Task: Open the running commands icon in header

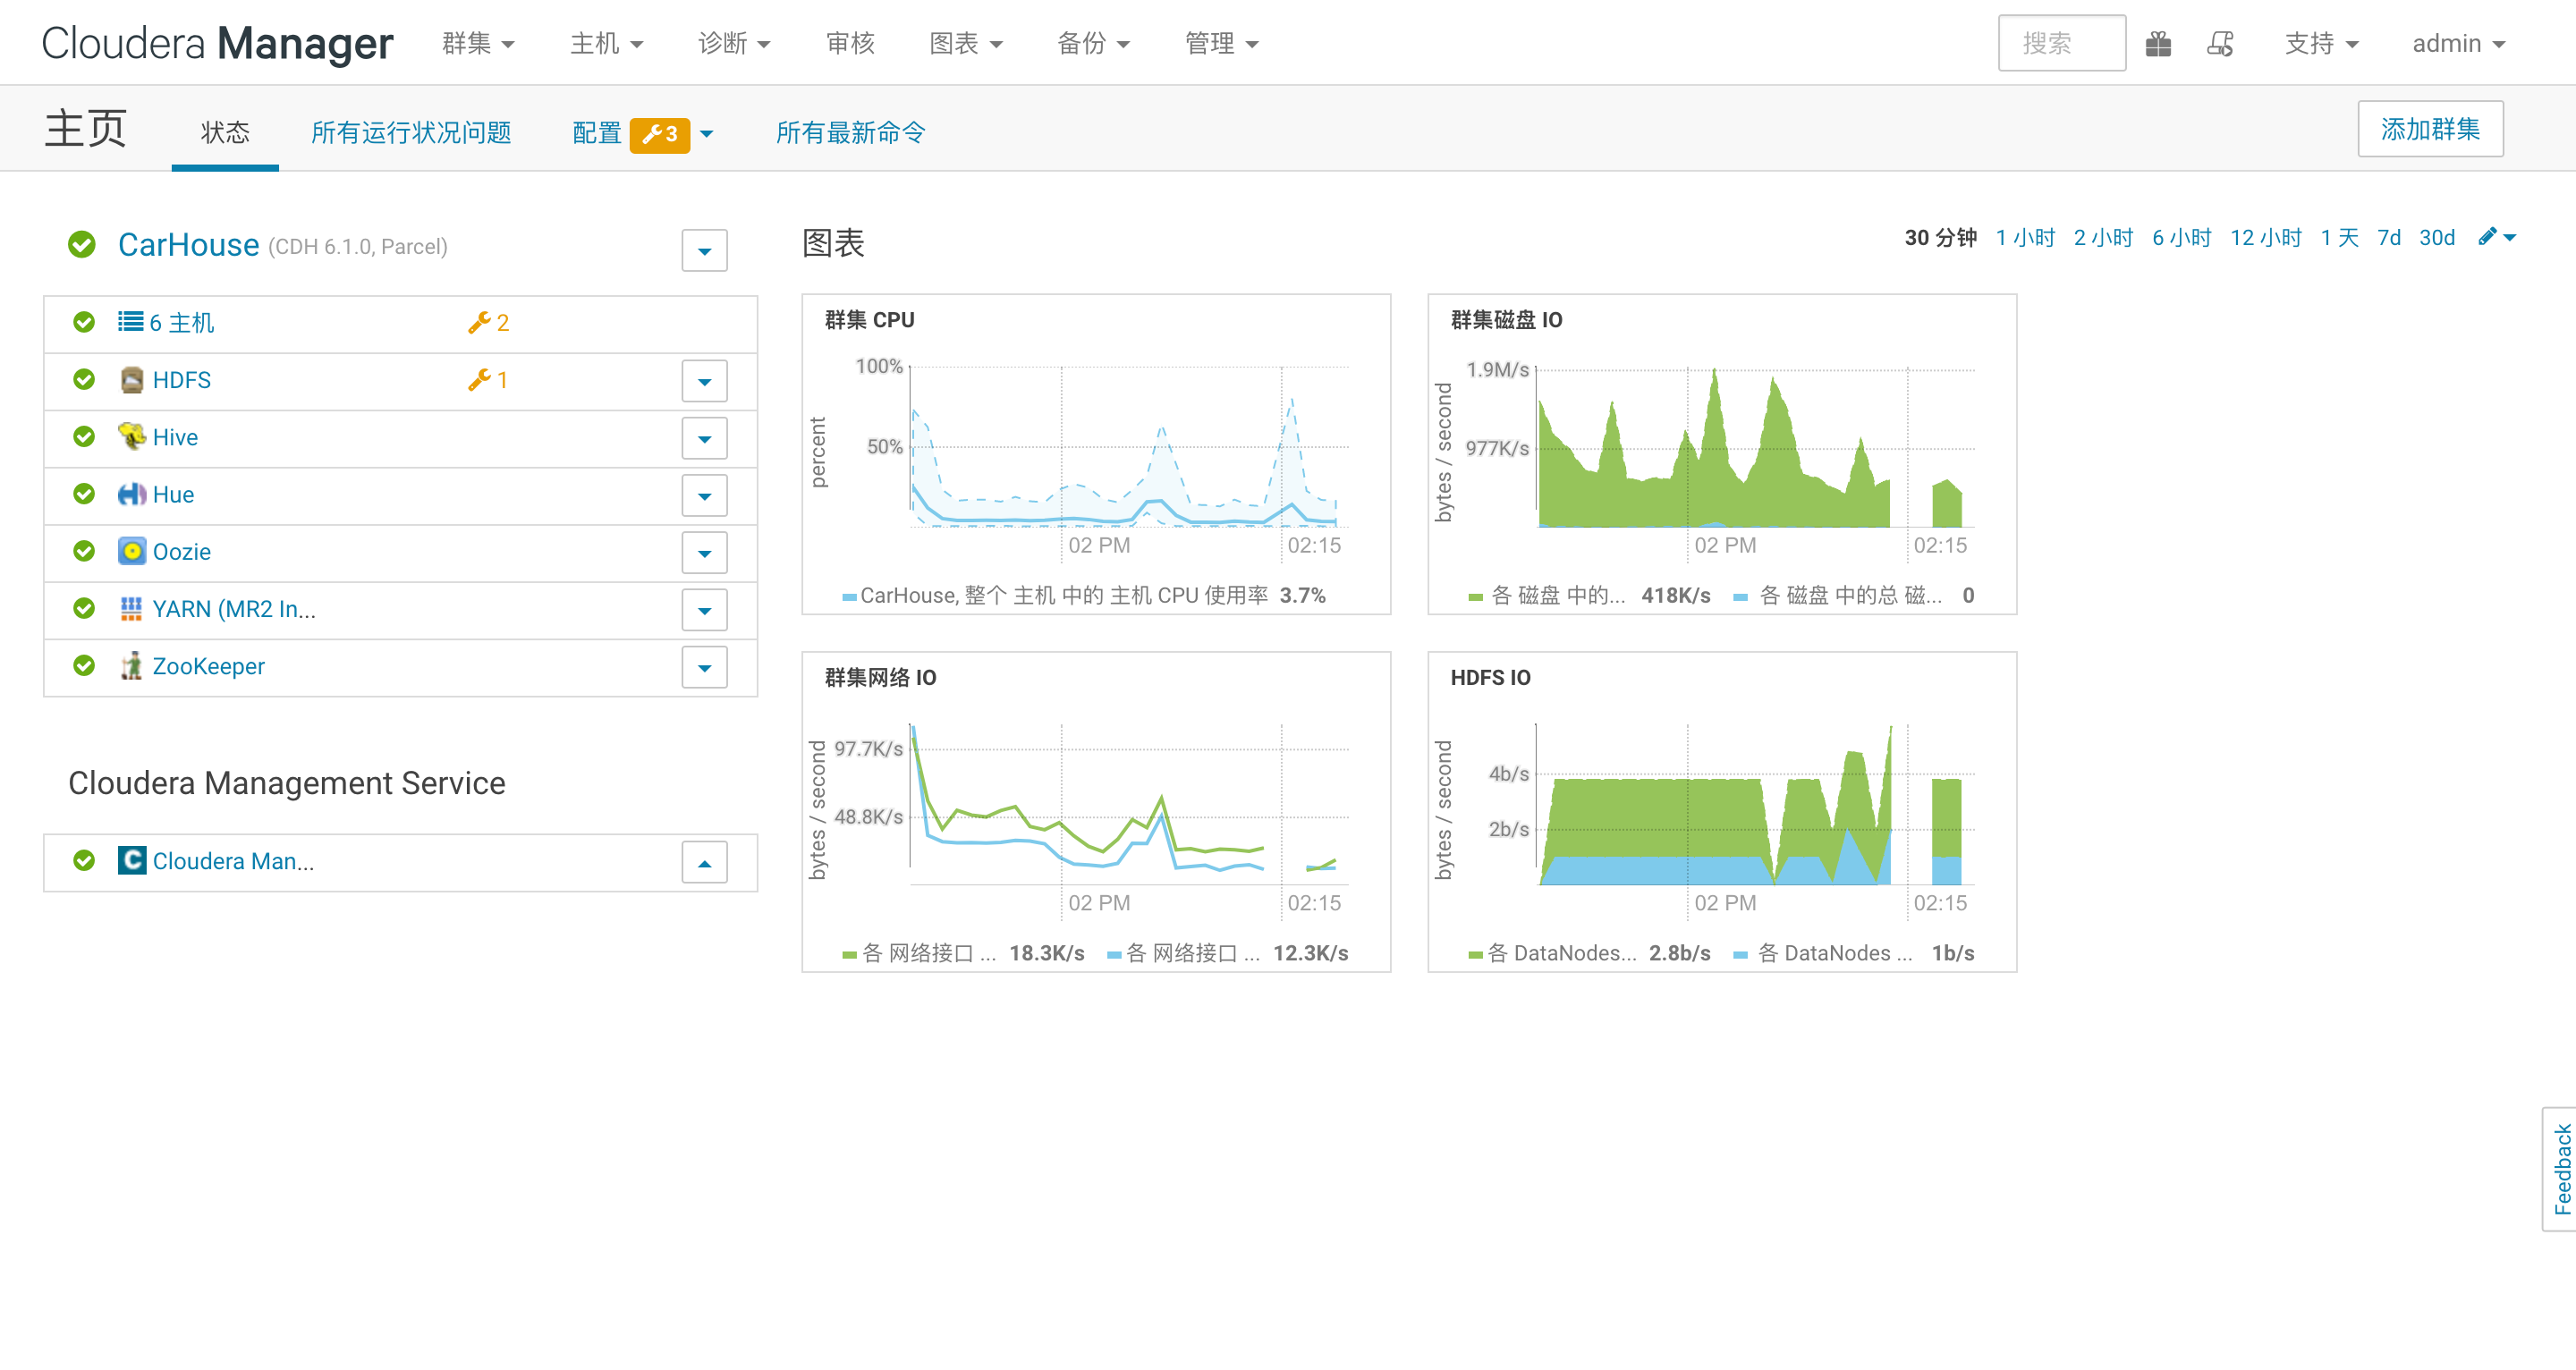Action: [2220, 44]
